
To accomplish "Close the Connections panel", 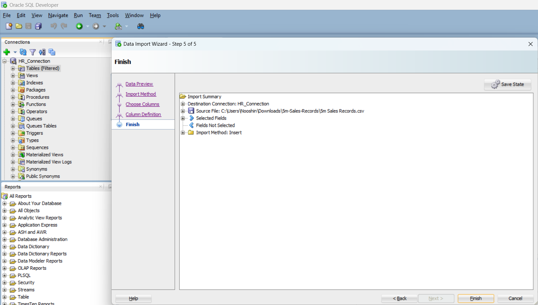I will (x=100, y=42).
